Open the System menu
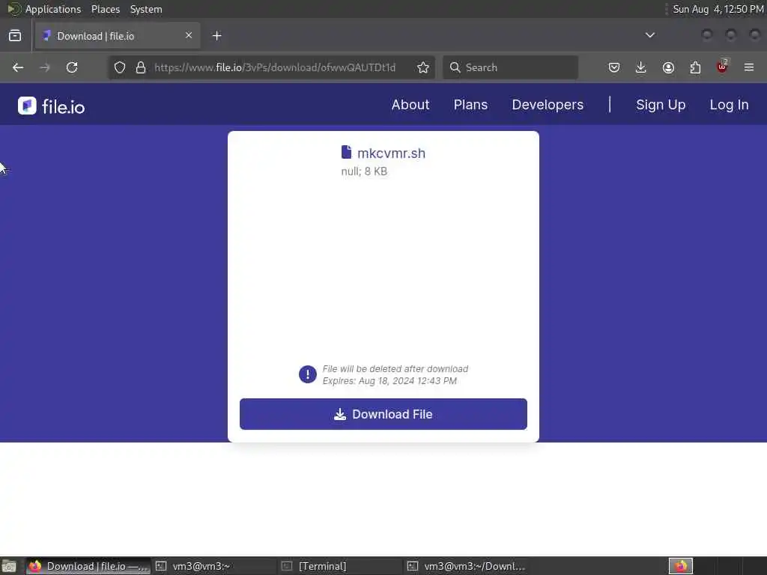Image resolution: width=767 pixels, height=575 pixels. (x=146, y=9)
